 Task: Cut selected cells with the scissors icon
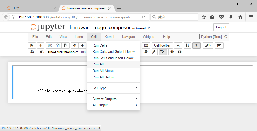(x=50, y=45)
